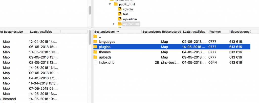Click the parent directory folder icon
The image size is (259, 103).
coord(95,36)
